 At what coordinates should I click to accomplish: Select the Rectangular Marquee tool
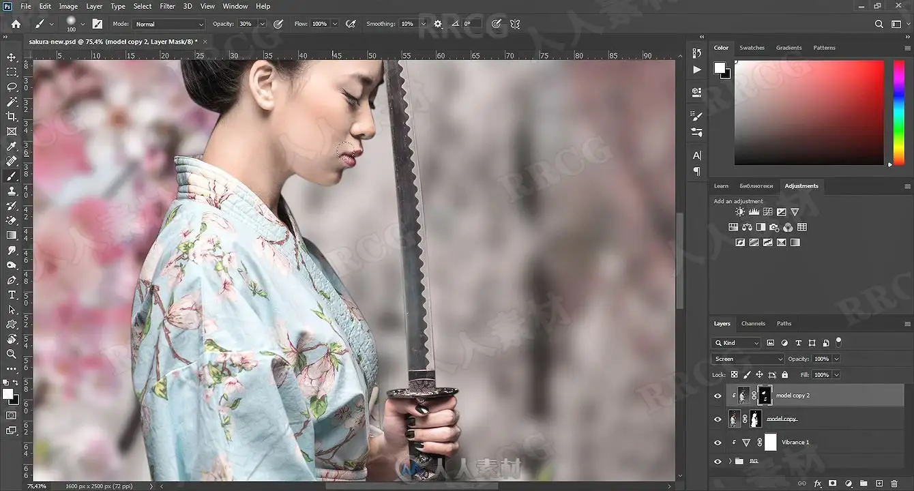click(12, 72)
